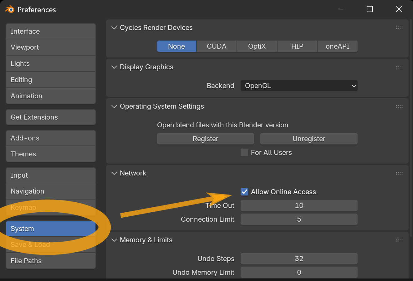Viewport: 413px width, 281px height.
Task: Enable the For All Users checkbox
Action: pos(244,152)
